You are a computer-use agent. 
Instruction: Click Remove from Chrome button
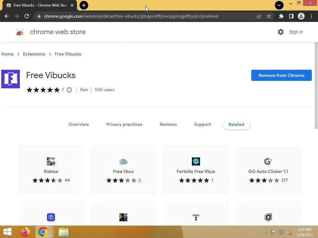point(281,75)
